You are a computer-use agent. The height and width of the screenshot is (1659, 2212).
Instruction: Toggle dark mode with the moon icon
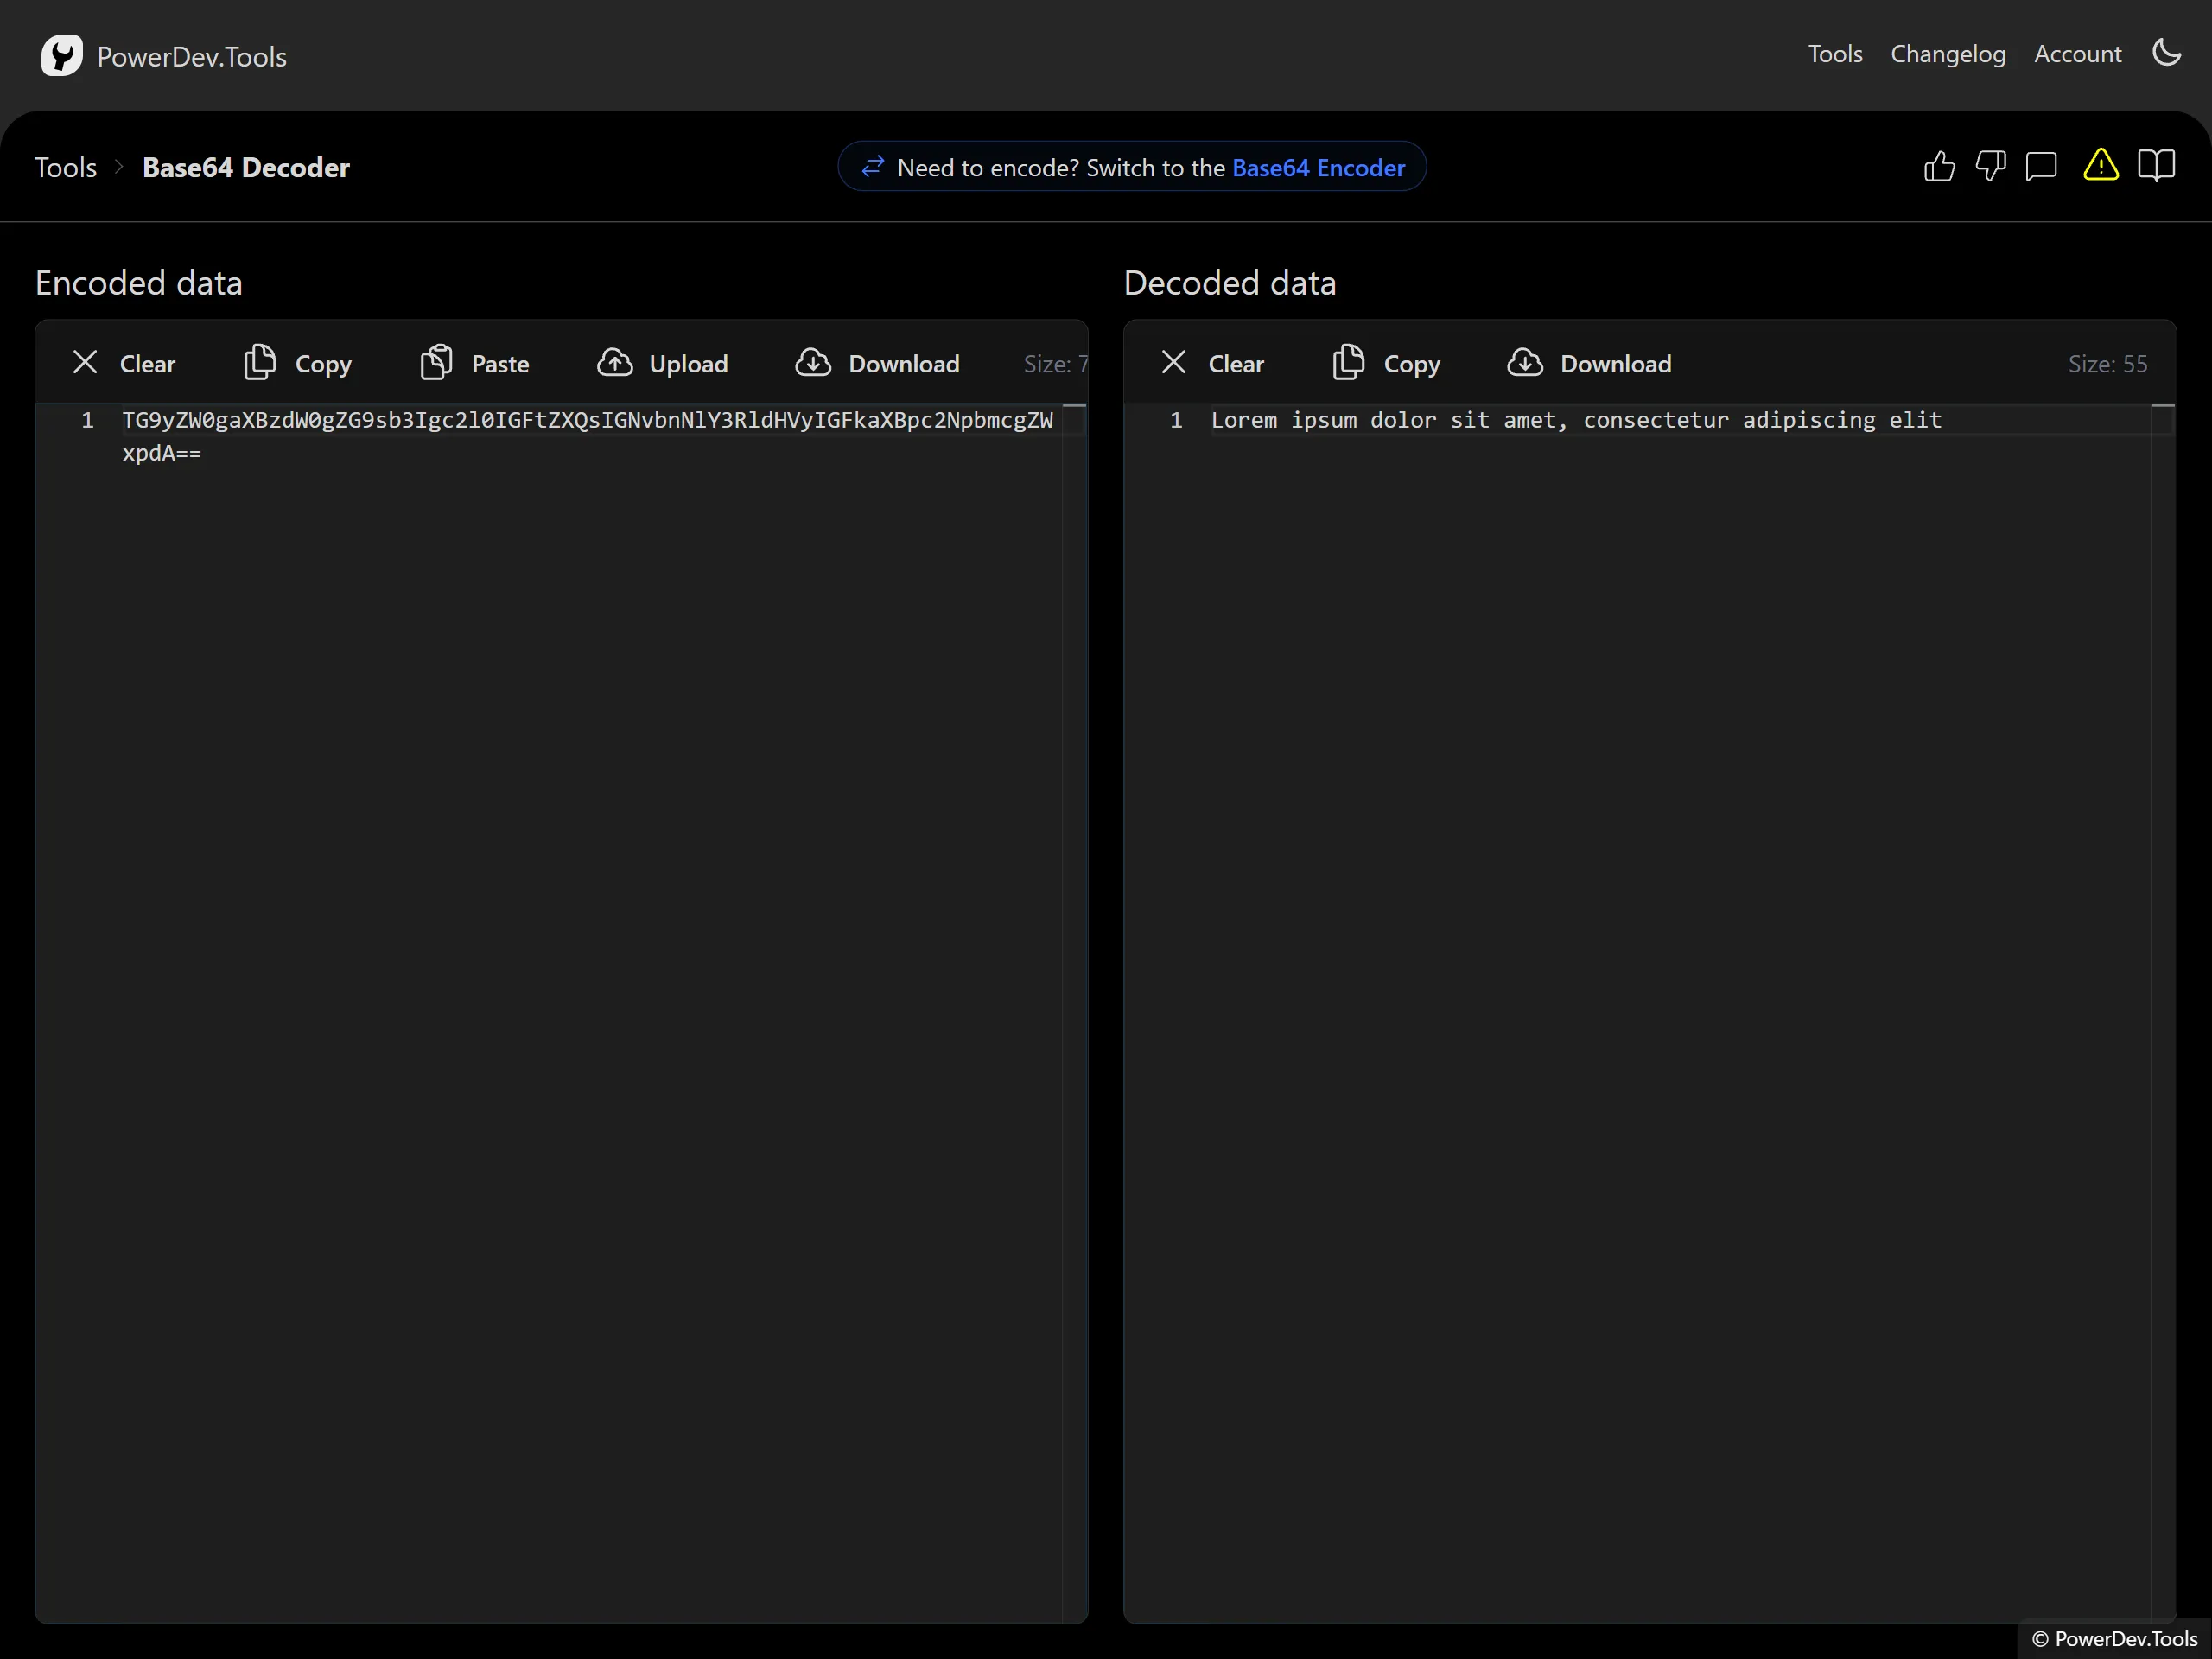(2166, 53)
